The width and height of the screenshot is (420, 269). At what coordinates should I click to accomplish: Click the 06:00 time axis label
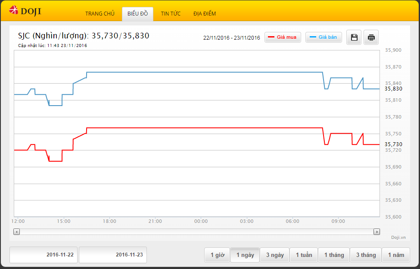click(292, 221)
